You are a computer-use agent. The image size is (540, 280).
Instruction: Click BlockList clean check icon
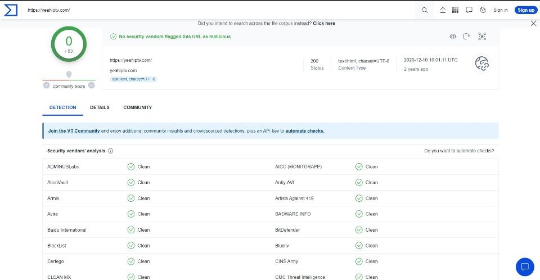[x=131, y=246]
